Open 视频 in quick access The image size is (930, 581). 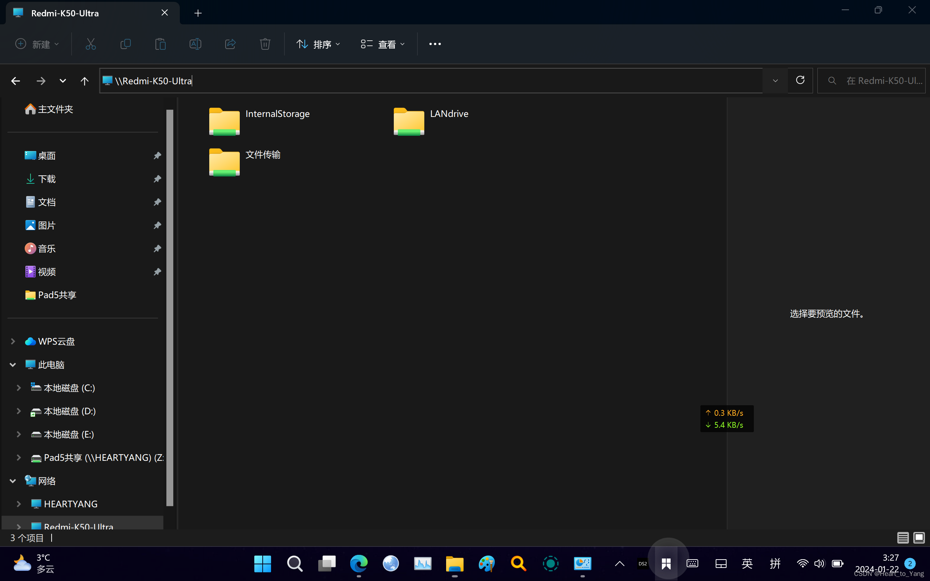tap(40, 272)
